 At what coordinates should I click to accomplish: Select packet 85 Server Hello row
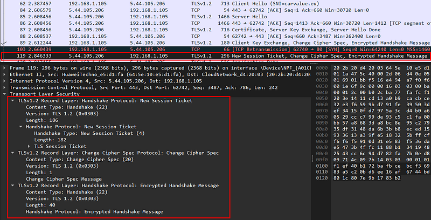click(x=215, y=17)
